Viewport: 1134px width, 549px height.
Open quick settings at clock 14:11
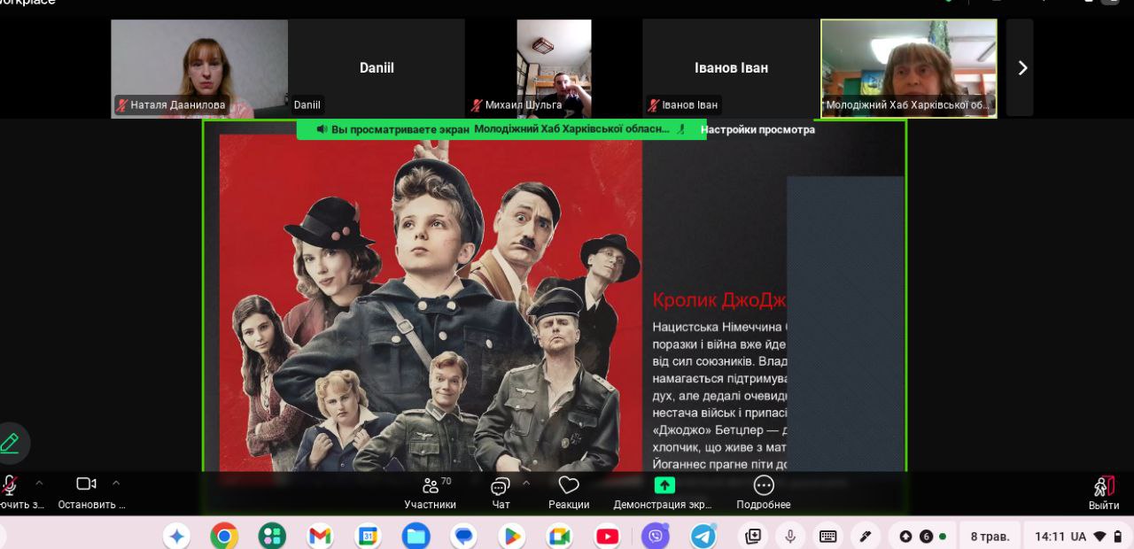point(1078,536)
